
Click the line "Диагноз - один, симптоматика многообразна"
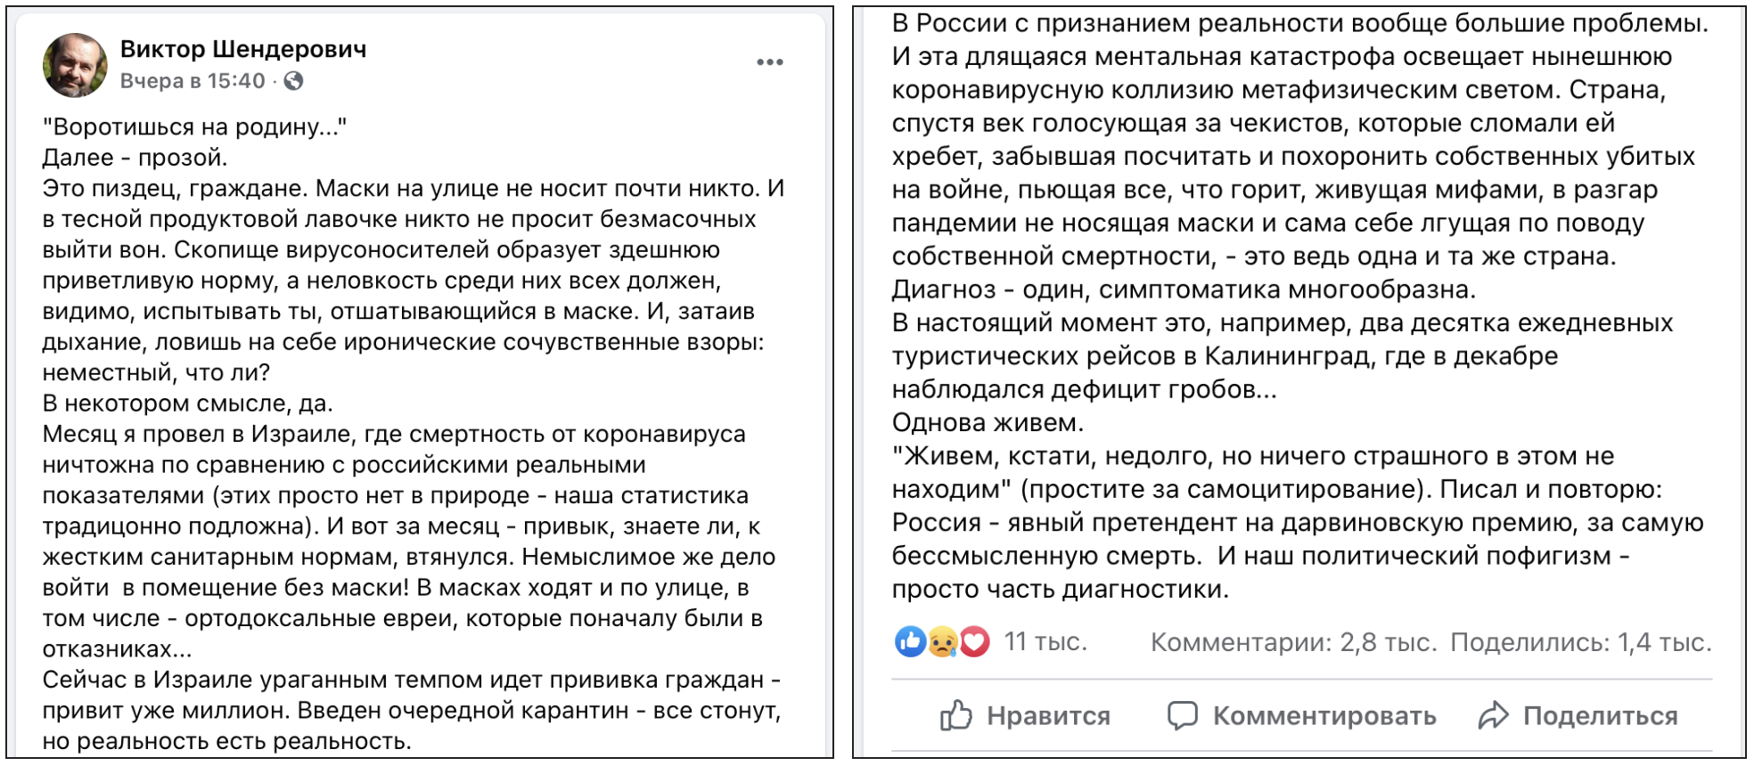point(1184,289)
